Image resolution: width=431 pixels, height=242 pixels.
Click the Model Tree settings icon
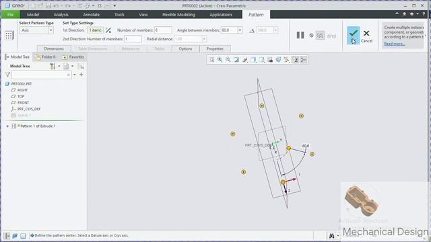(53, 66)
